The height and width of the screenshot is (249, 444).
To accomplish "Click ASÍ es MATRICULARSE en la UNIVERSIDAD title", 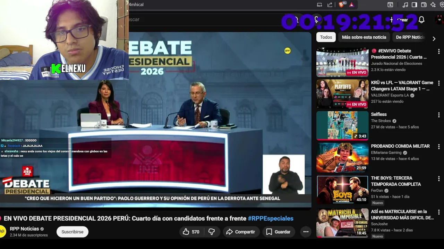I will 402,214.
